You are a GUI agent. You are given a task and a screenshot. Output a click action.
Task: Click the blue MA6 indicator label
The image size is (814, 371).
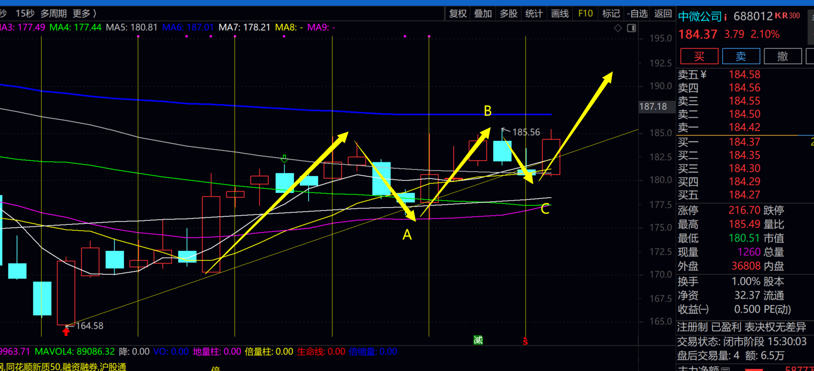click(x=188, y=27)
